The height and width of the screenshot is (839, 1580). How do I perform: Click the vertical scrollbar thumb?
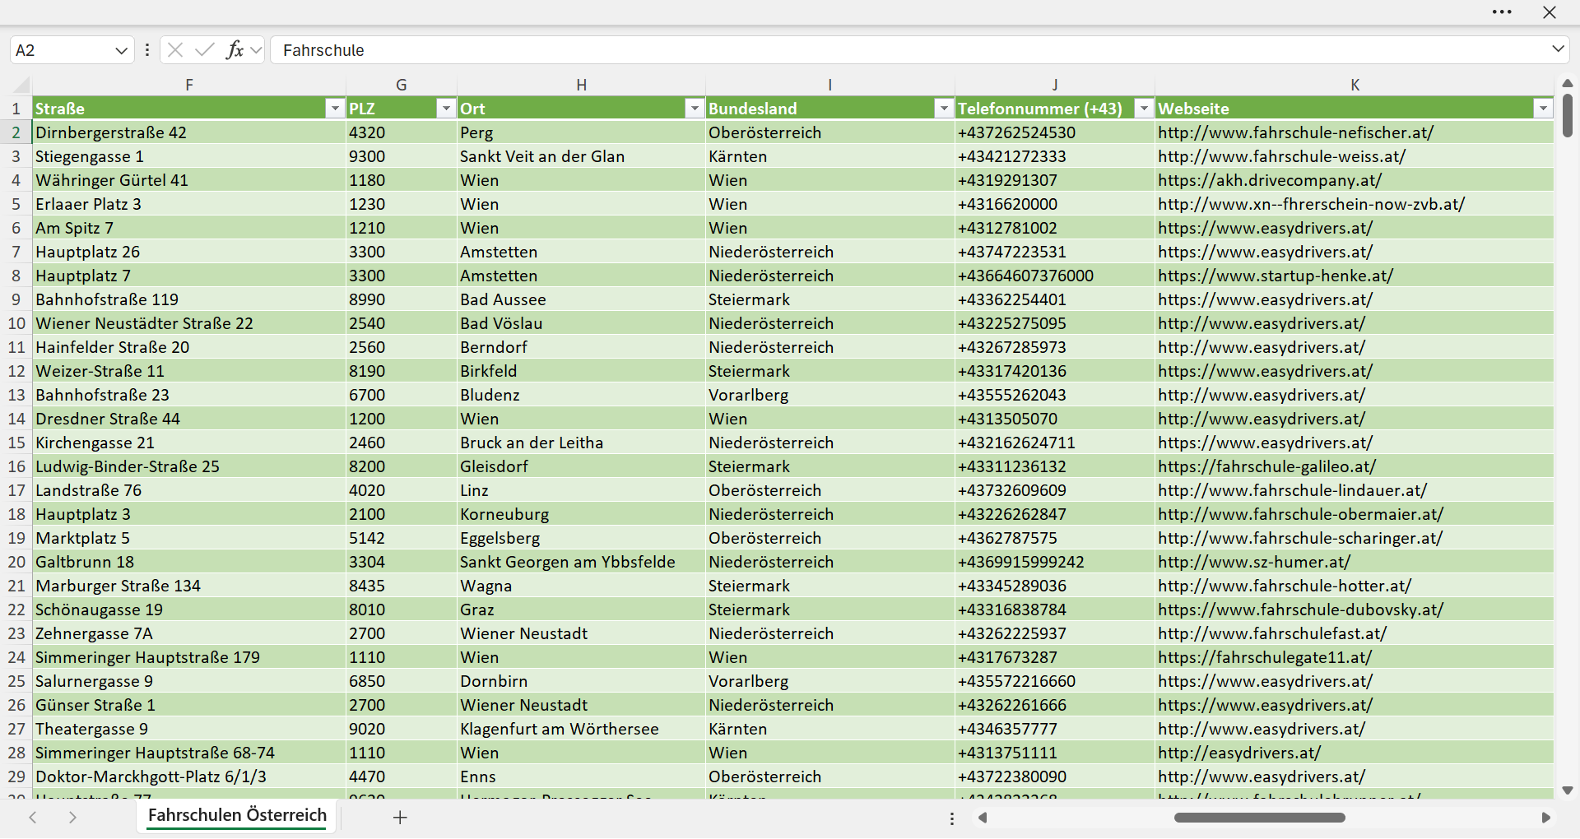[x=1567, y=115]
